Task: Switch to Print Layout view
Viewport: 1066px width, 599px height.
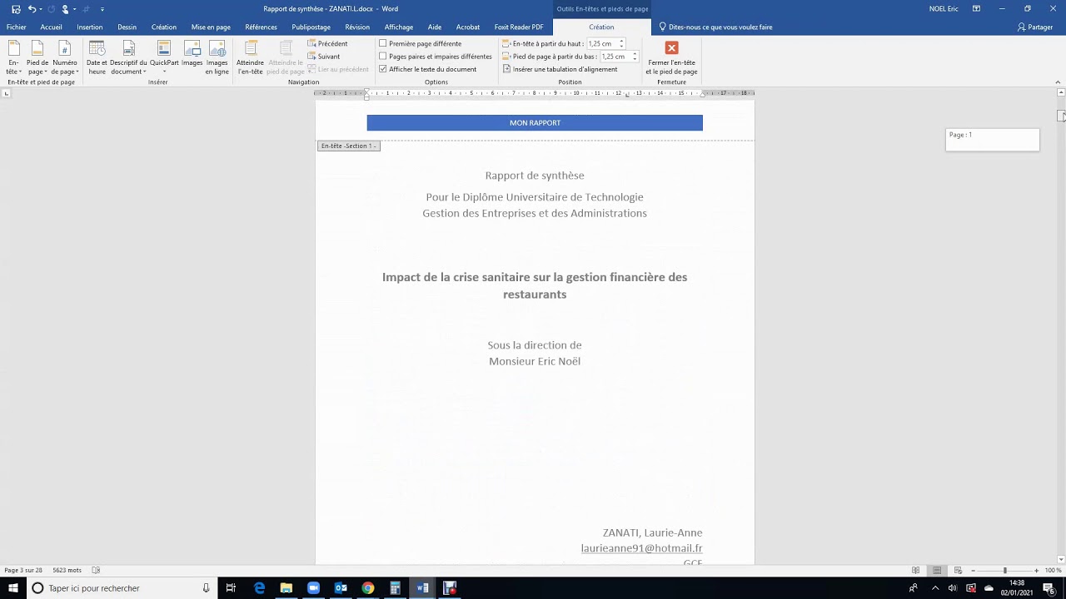Action: 937,570
